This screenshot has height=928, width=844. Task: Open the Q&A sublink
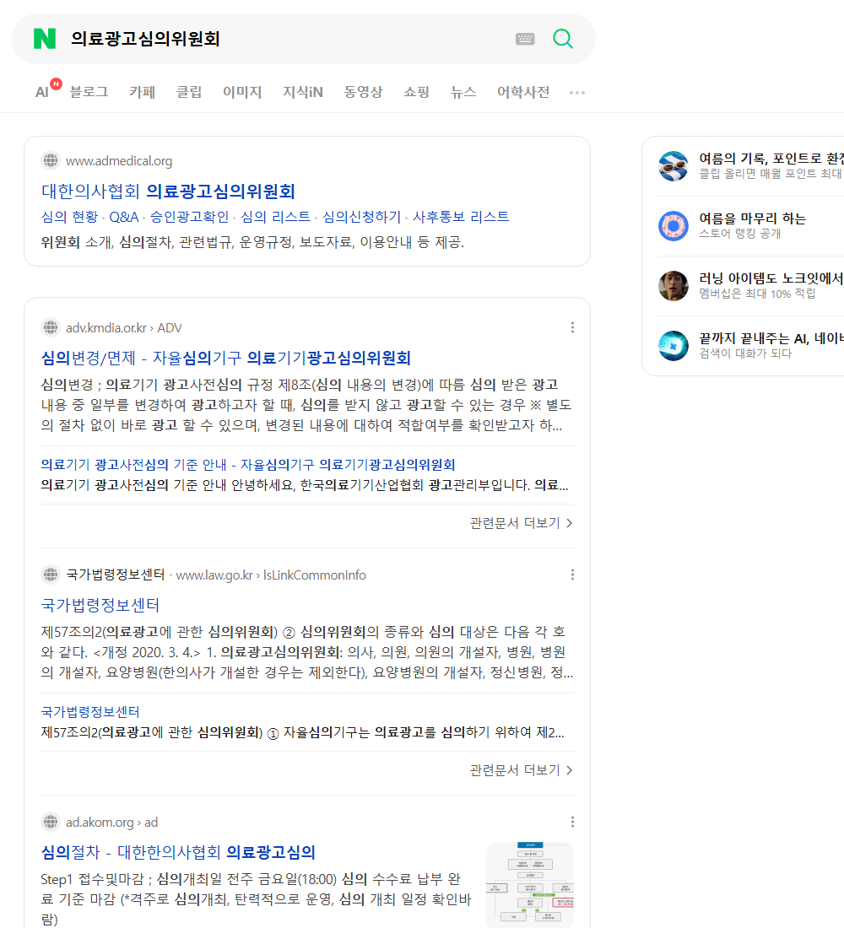coord(124,217)
